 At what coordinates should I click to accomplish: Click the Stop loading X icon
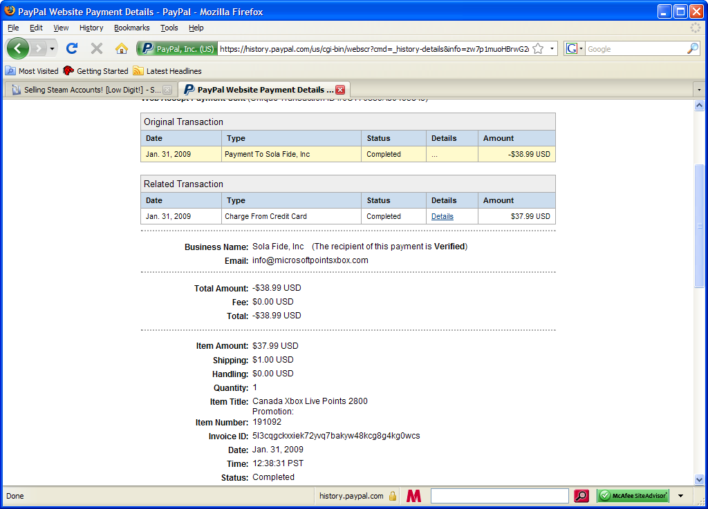pos(97,48)
